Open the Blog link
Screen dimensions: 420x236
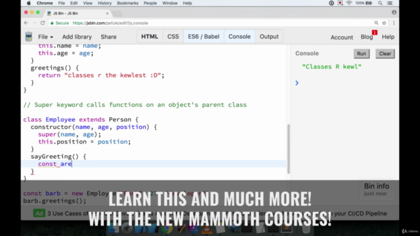(x=367, y=37)
